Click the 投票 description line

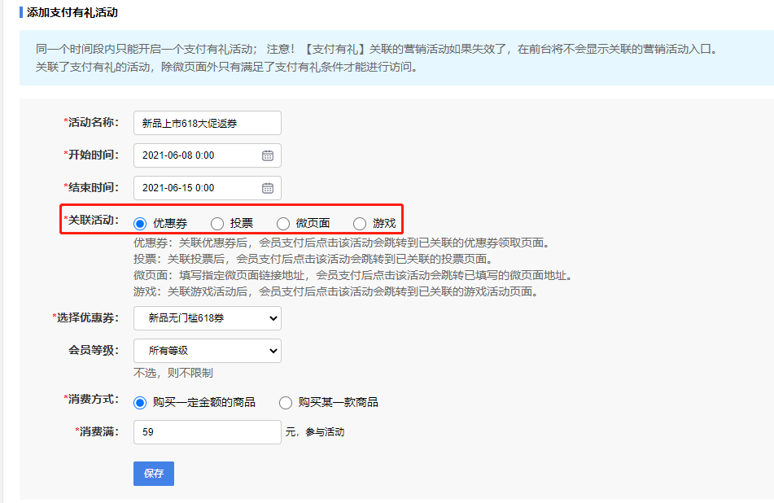(x=313, y=259)
